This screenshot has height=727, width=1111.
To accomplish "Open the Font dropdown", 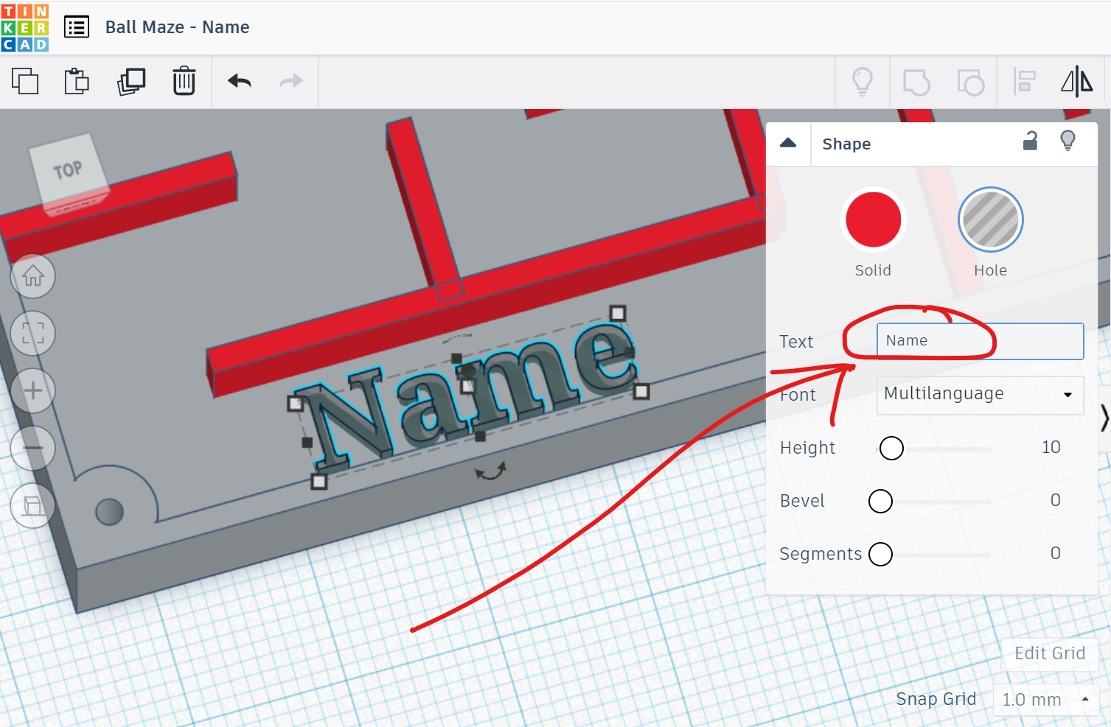I will [980, 395].
